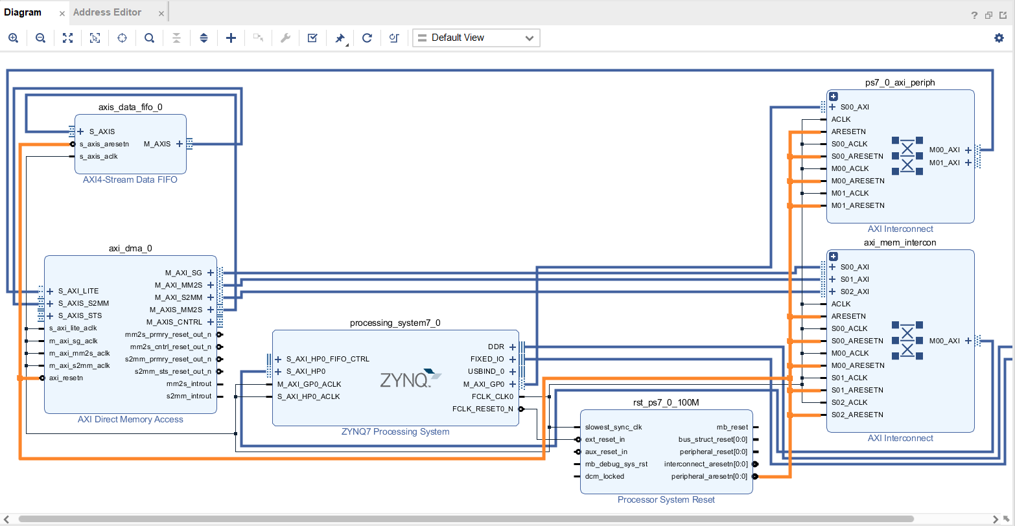Image resolution: width=1015 pixels, height=526 pixels.
Task: Click the Help question mark icon
Action: coord(975,14)
